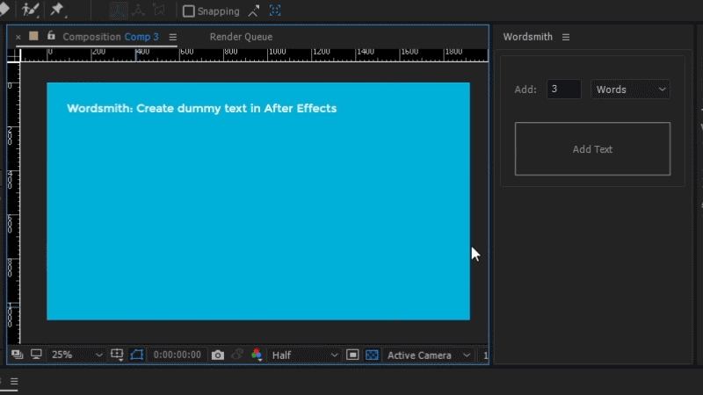The width and height of the screenshot is (703, 395).
Task: Select the Puppet Pin tool
Action: click(x=57, y=10)
